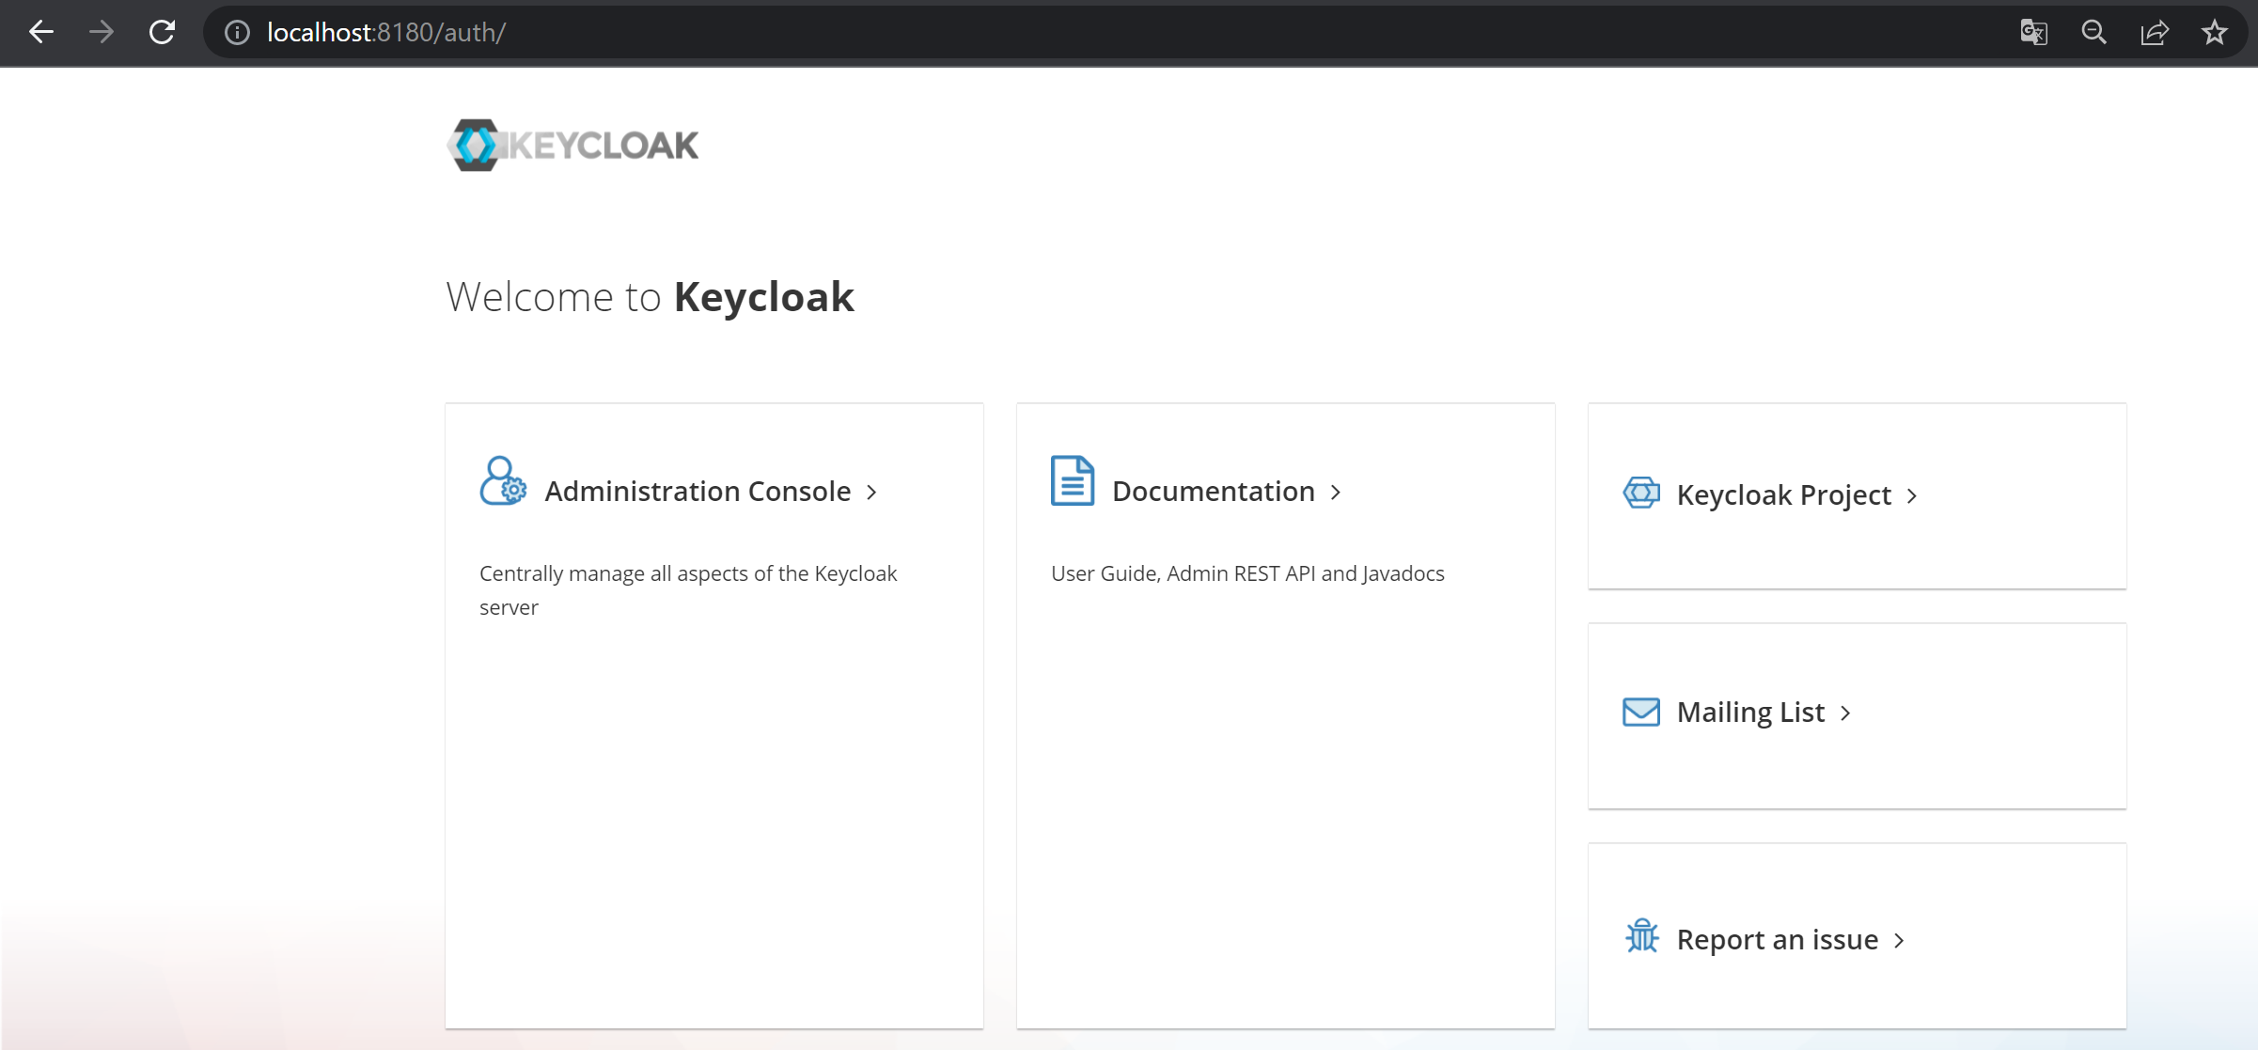
Task: Select the Report an issue bug icon
Action: click(x=1641, y=937)
